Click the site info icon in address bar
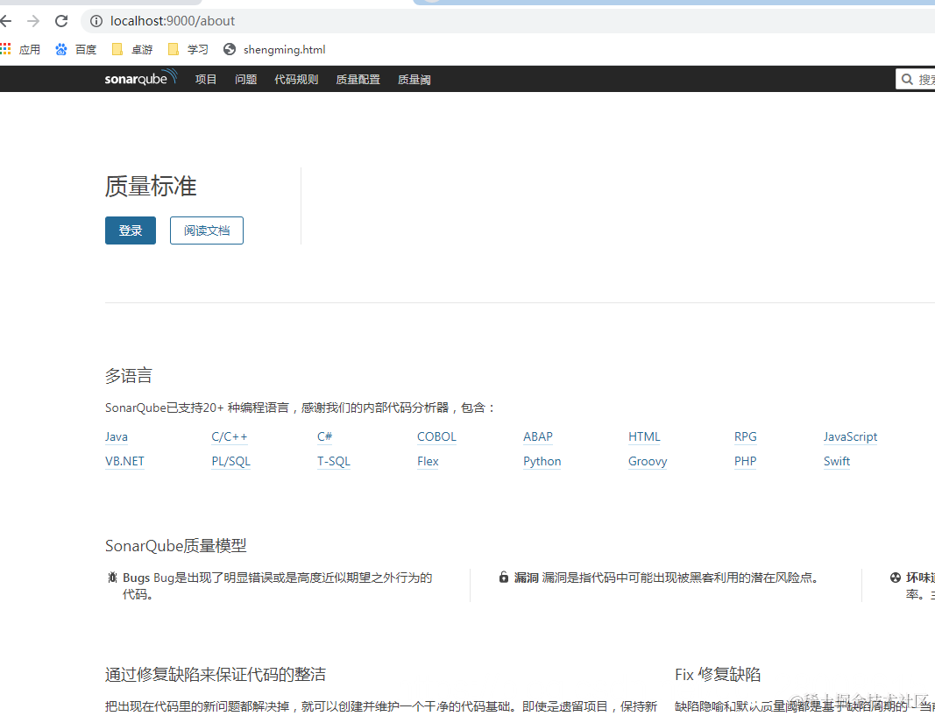 pyautogui.click(x=96, y=20)
